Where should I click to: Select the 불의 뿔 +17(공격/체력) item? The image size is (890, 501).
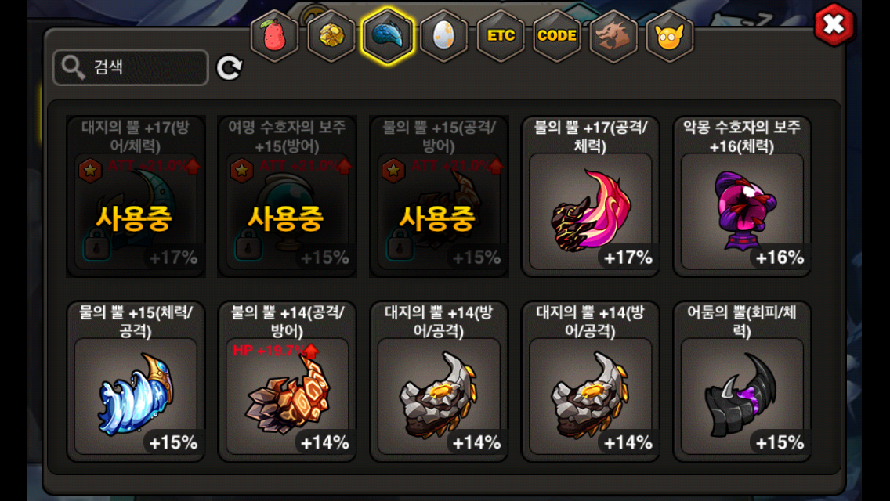click(x=590, y=196)
